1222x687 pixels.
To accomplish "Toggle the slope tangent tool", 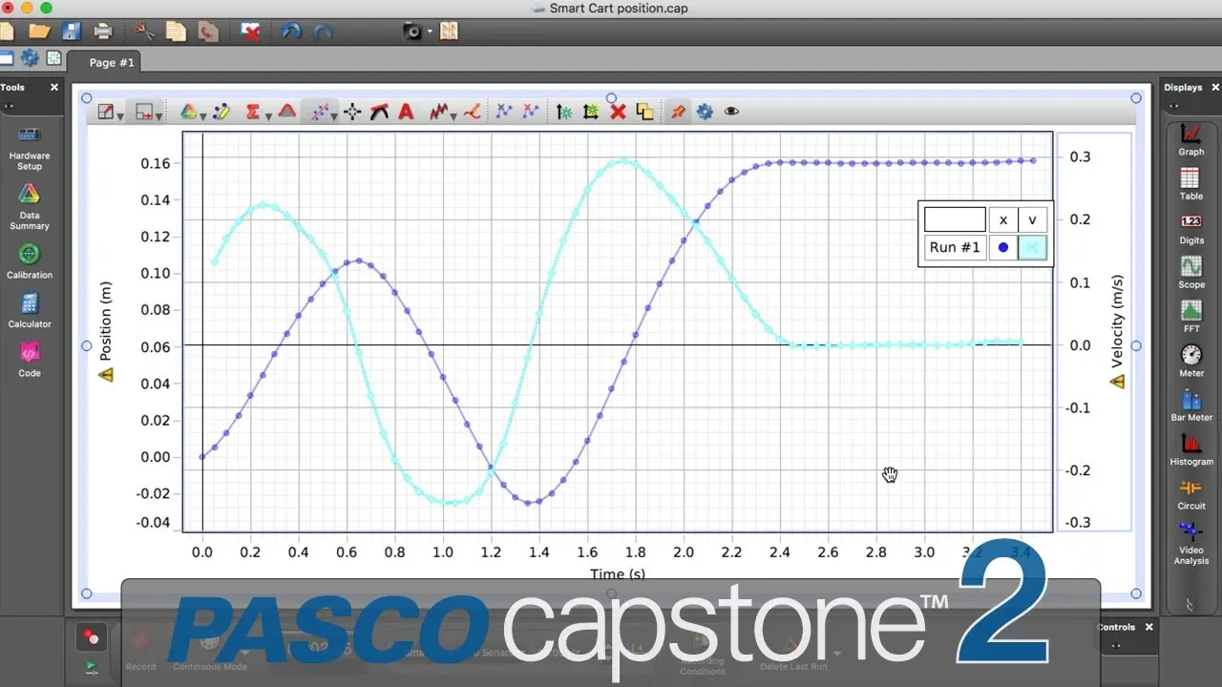I will [x=379, y=112].
